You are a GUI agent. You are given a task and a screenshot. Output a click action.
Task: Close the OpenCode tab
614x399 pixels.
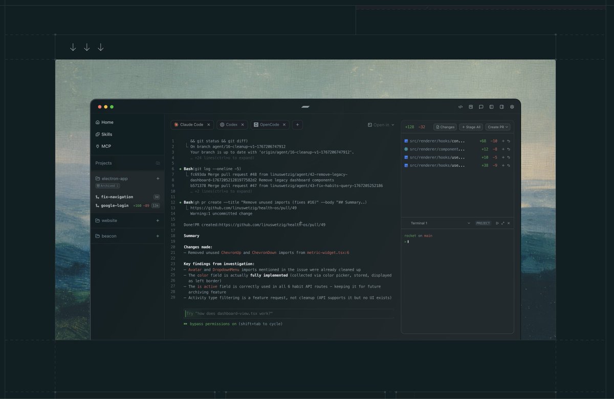tap(284, 125)
